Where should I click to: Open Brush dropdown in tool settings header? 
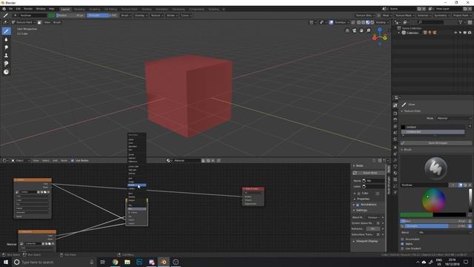125,15
